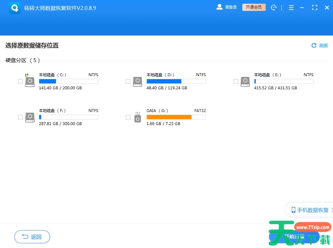Click the app logo icon
Image resolution: width=333 pixels, height=248 pixels.
[15, 8]
